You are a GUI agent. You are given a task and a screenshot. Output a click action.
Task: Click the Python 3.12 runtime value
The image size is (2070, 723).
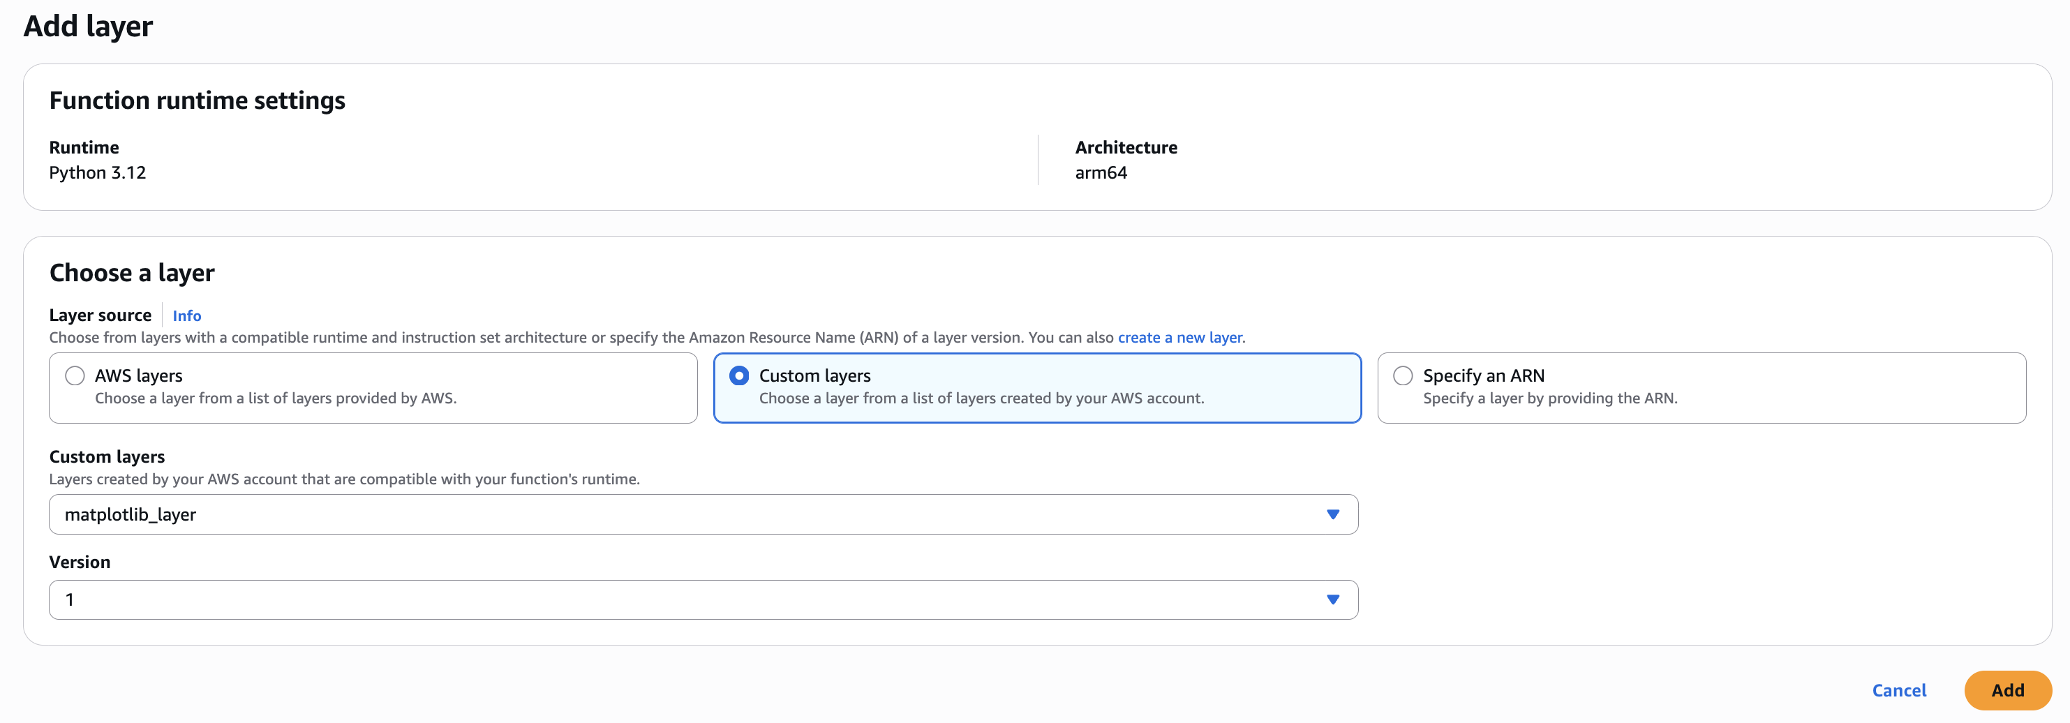97,172
